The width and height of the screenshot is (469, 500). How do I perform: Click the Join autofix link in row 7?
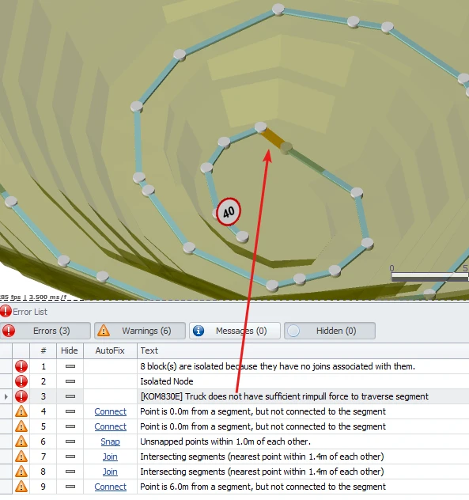110,456
